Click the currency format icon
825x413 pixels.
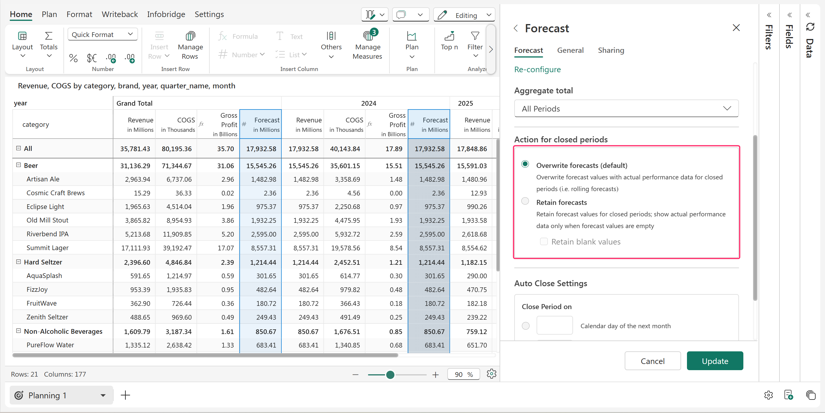(x=92, y=58)
